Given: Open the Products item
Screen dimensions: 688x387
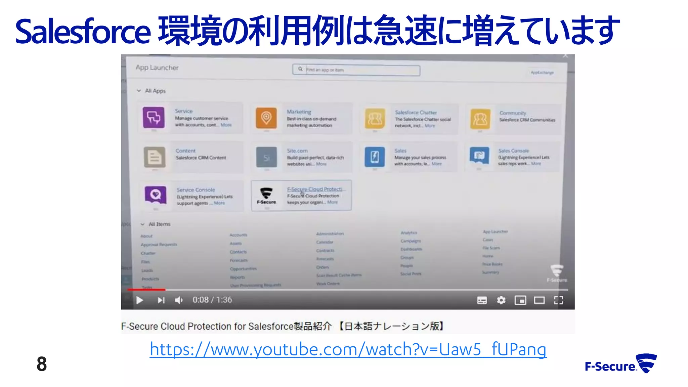Looking at the screenshot, I should (150, 279).
